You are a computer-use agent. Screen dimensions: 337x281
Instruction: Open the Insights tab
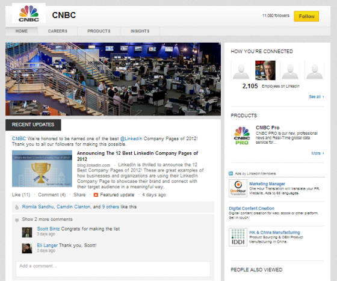click(x=140, y=31)
